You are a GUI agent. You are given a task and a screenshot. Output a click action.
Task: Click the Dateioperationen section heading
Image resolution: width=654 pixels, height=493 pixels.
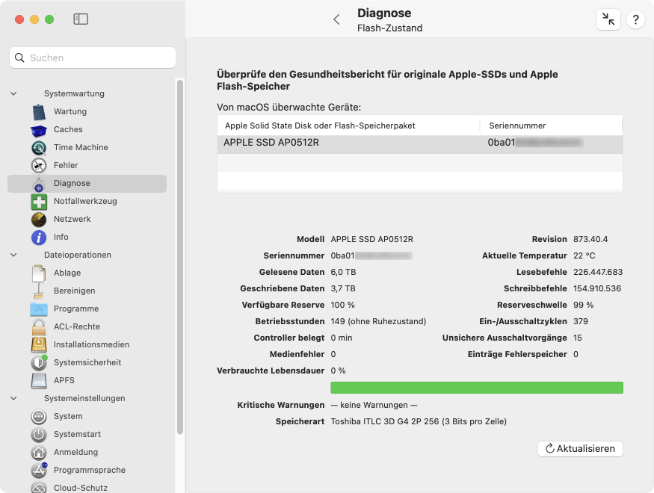78,255
